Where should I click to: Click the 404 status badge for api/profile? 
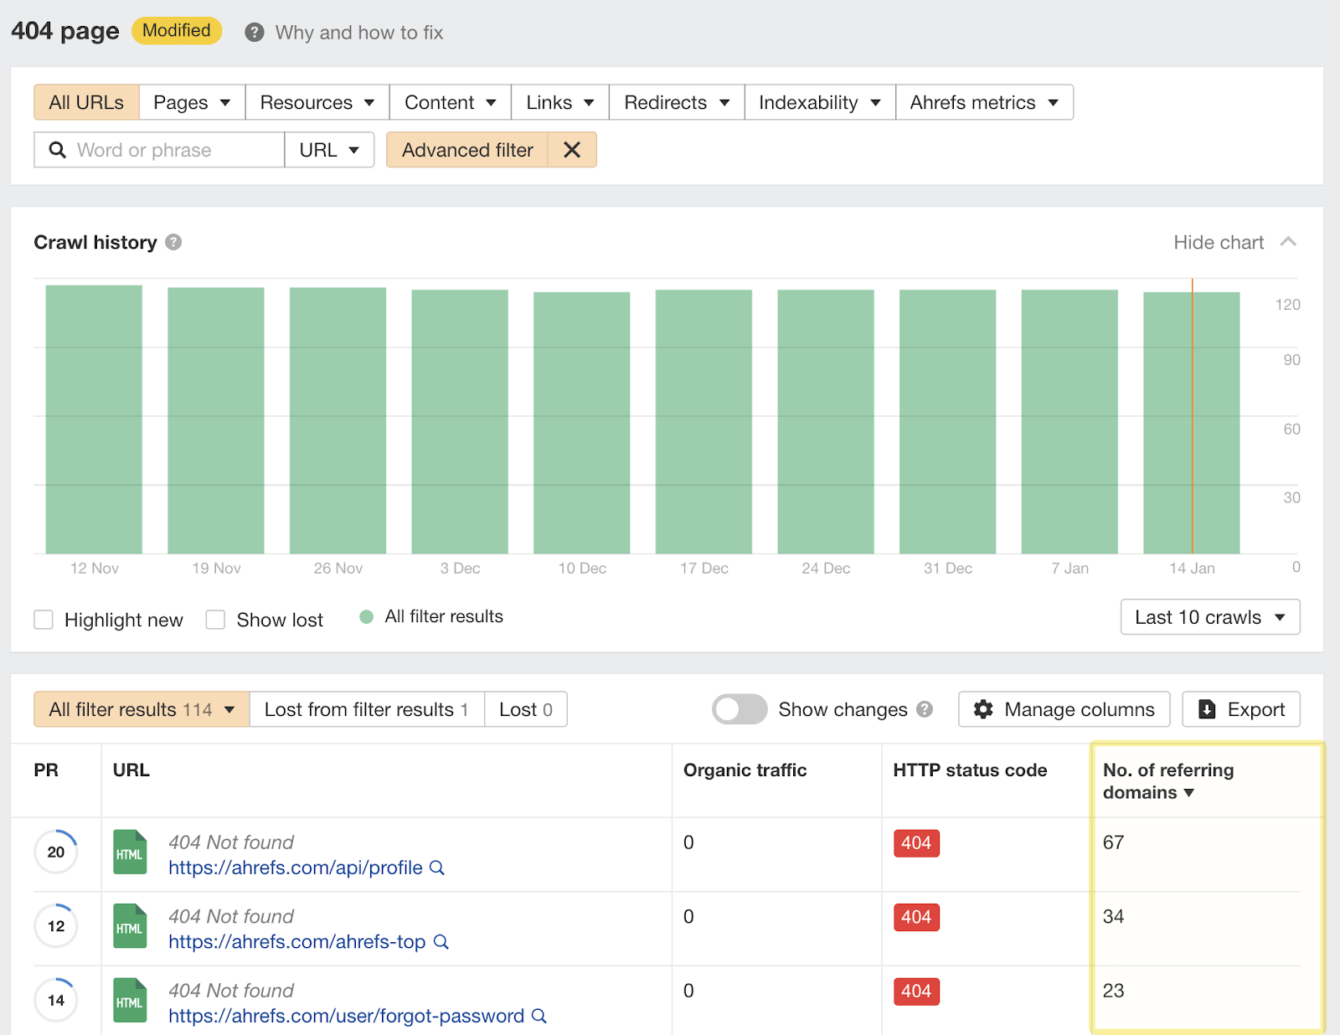pyautogui.click(x=916, y=843)
